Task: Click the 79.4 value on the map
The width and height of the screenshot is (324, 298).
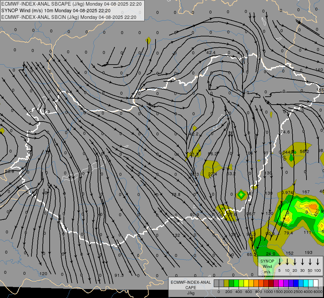Action: [x=288, y=233]
